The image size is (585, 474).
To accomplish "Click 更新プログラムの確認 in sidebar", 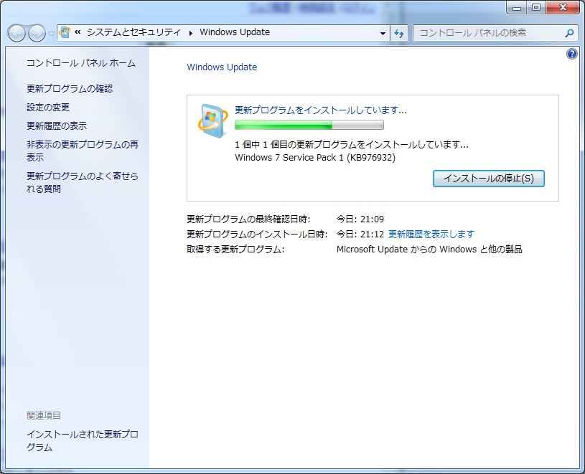I will 70,89.
